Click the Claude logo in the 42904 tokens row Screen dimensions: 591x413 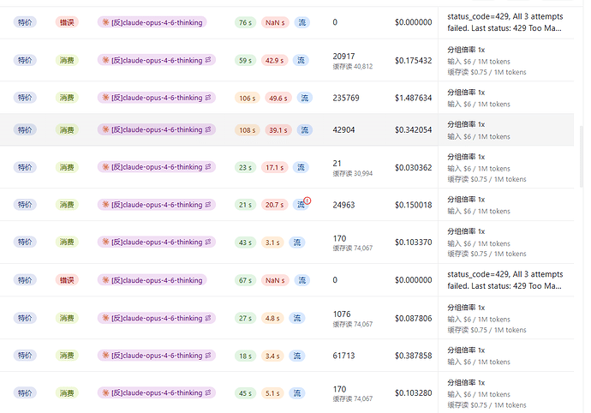[105, 129]
